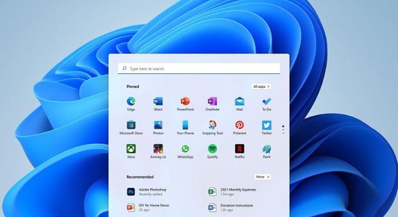Image resolution: width=398 pixels, height=217 pixels.
Task: Open recommended Adobe Photoshop entry
Action: click(147, 191)
